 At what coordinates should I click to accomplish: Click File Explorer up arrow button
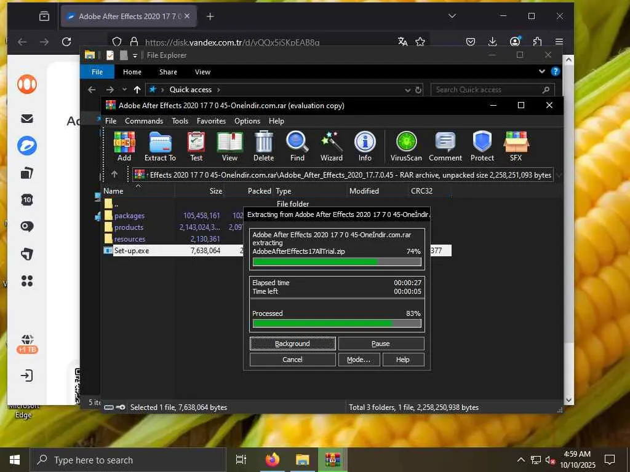point(137,90)
